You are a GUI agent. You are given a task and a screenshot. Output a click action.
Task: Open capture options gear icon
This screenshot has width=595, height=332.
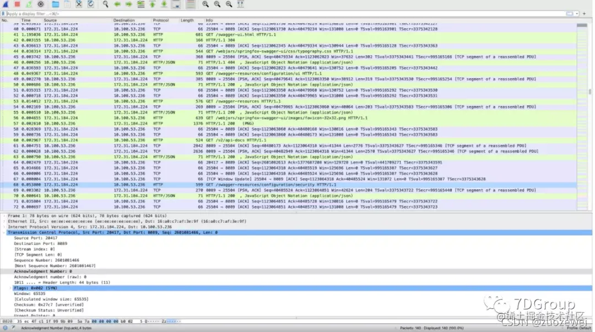pyautogui.click(x=41, y=4)
